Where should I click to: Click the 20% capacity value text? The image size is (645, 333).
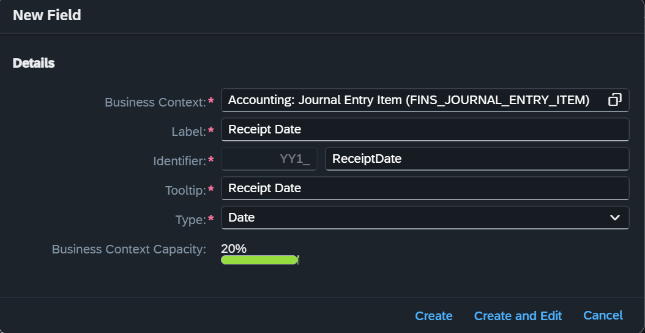pyautogui.click(x=234, y=249)
